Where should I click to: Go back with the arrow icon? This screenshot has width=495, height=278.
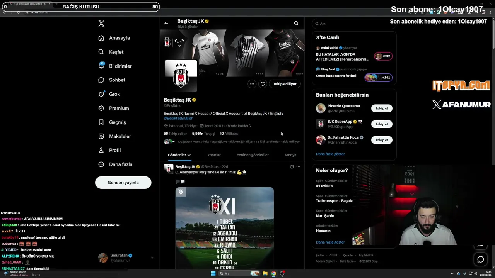[166, 23]
